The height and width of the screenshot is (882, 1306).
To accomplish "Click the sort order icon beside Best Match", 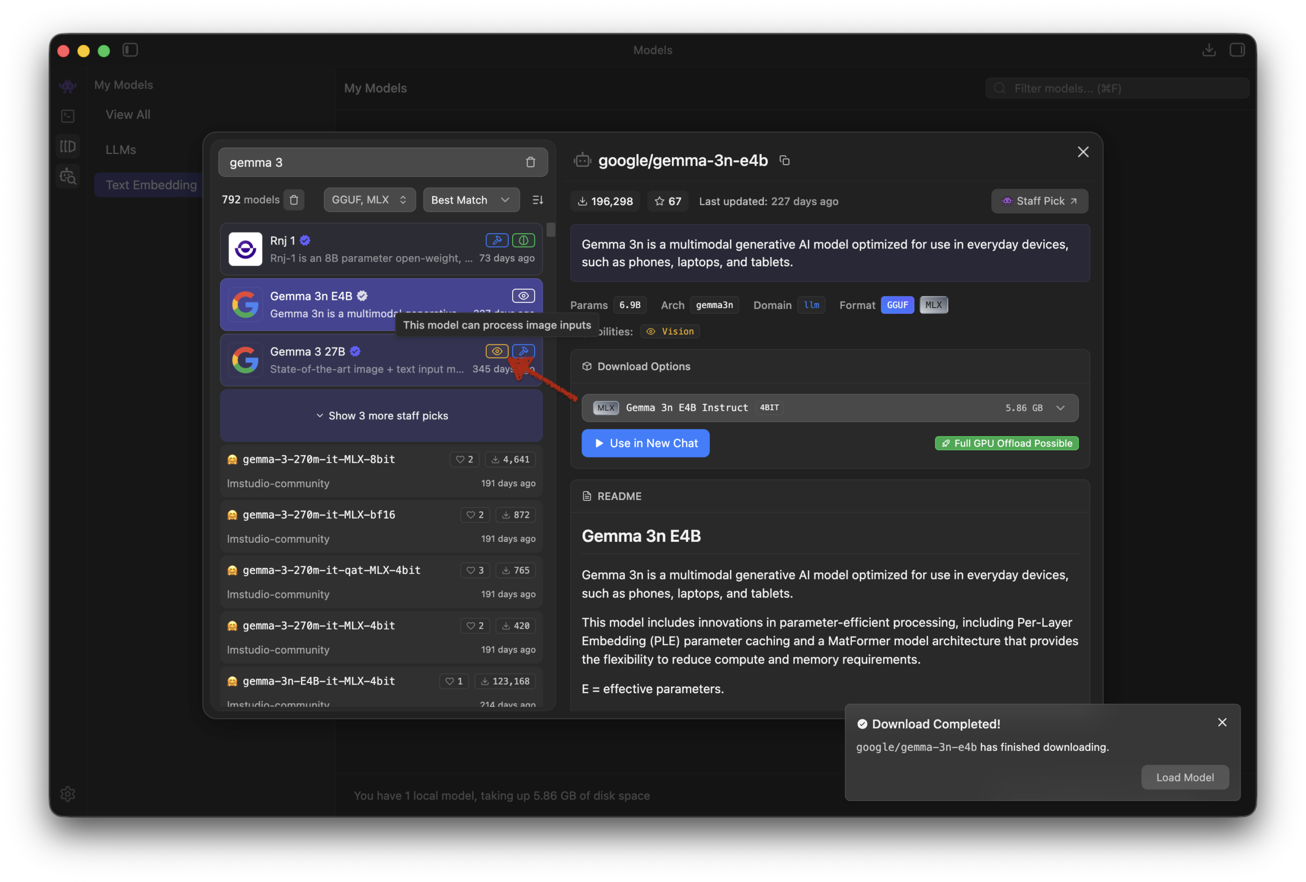I will pyautogui.click(x=537, y=200).
